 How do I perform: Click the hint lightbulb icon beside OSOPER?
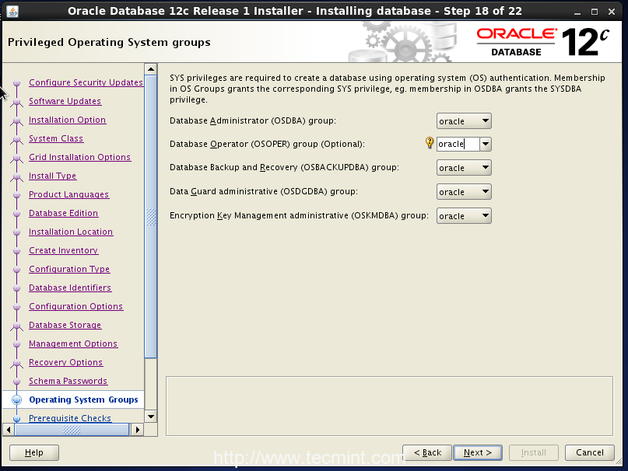pos(430,143)
